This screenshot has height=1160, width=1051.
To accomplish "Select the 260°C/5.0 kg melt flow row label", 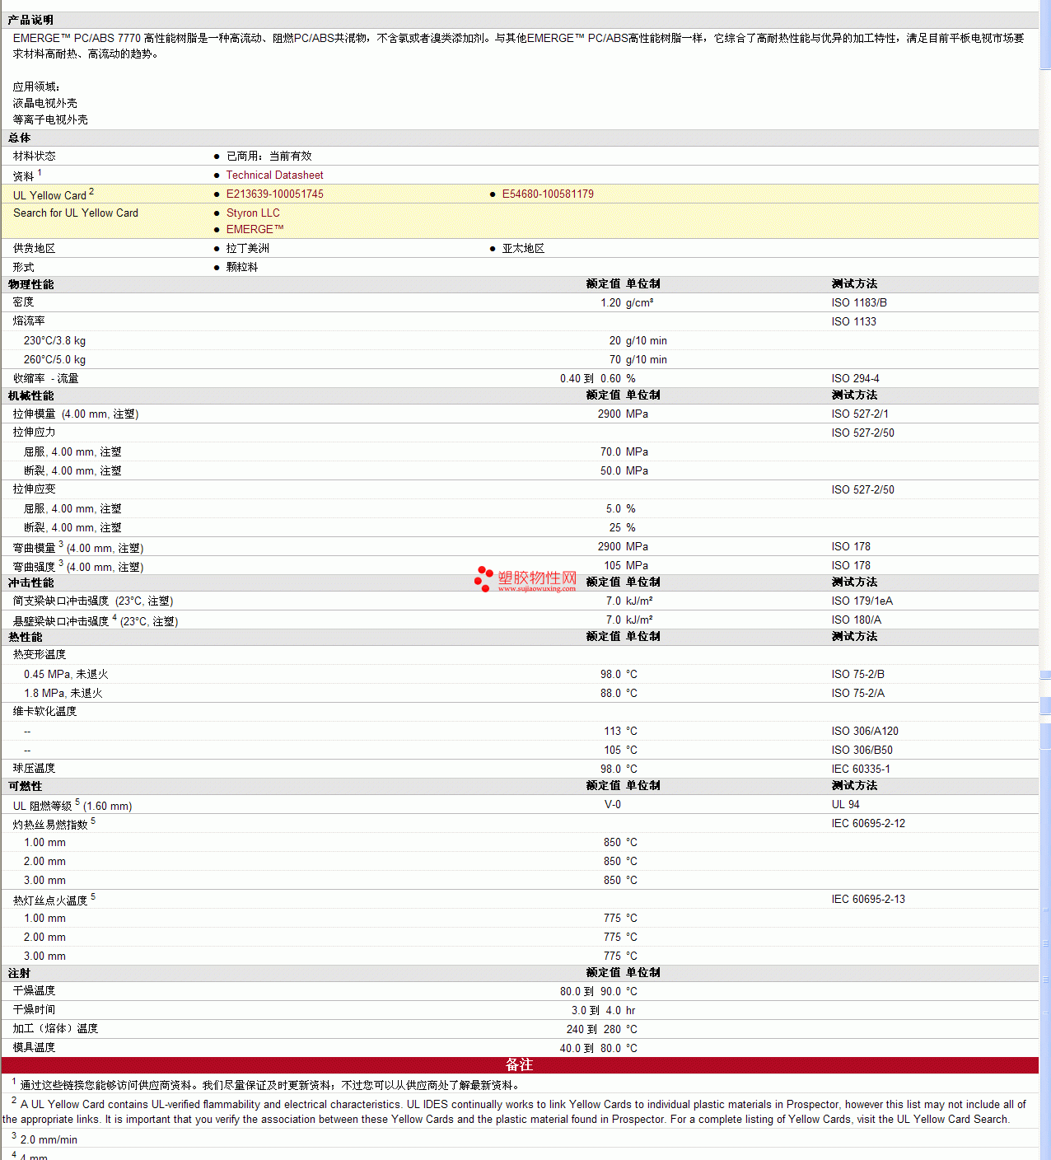I will (x=54, y=359).
